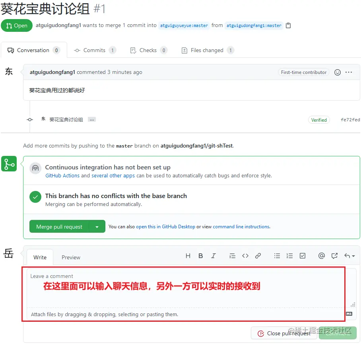Open the Commits tab
This screenshot has height=344, width=361.
95,50
